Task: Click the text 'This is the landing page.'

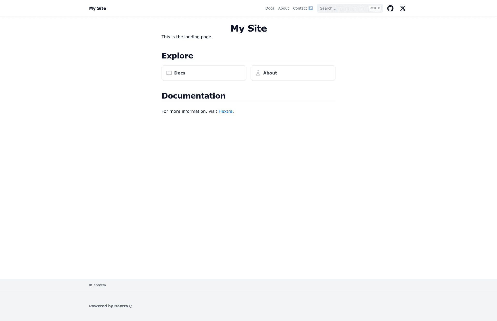Action: click(187, 37)
